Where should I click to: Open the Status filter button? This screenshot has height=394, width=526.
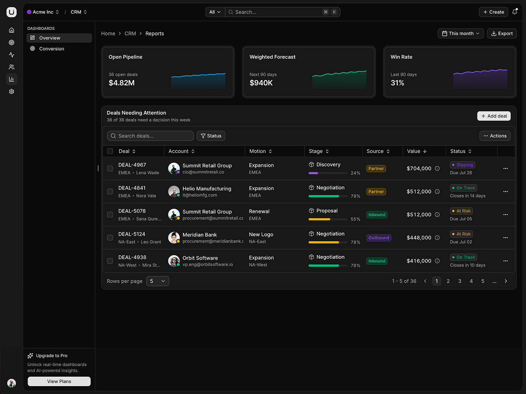click(x=211, y=136)
